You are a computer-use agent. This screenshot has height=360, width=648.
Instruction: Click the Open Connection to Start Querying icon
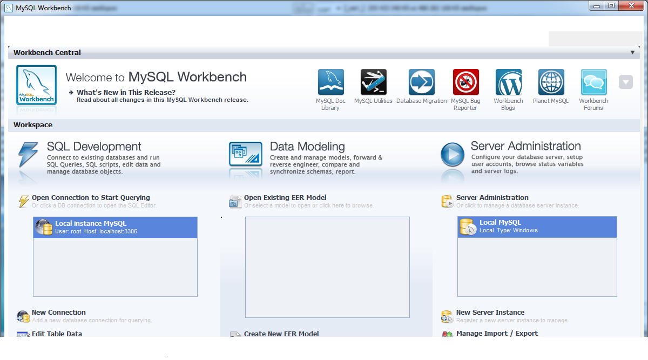[24, 202]
